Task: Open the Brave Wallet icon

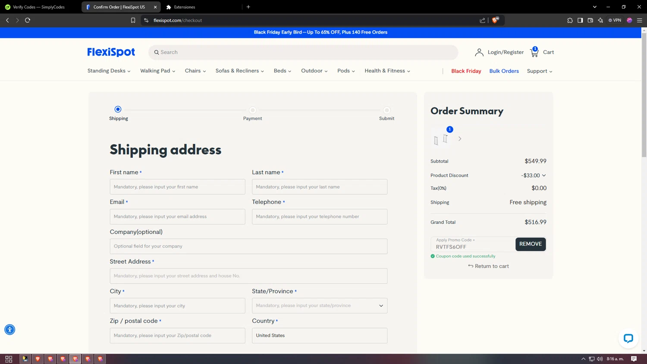Action: [x=590, y=20]
